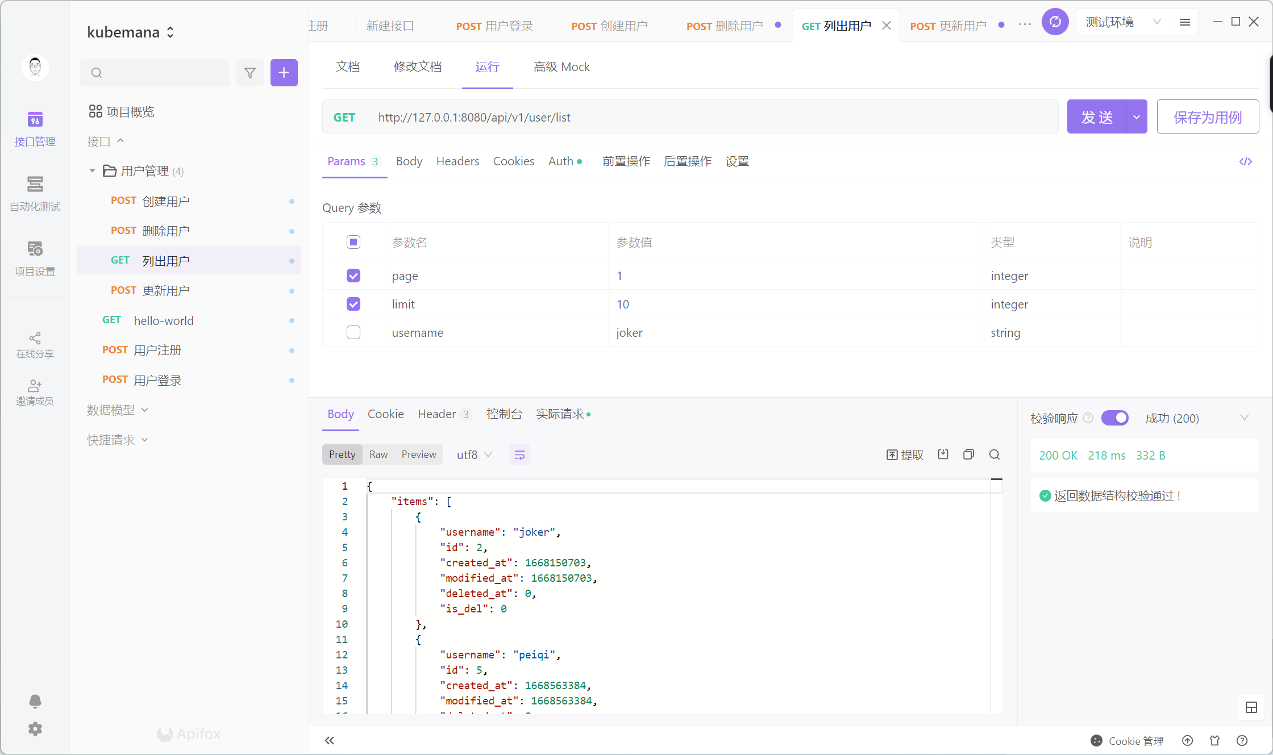This screenshot has height=755, width=1273.
Task: Toggle the select-all checkbox in Query params header
Action: (353, 242)
